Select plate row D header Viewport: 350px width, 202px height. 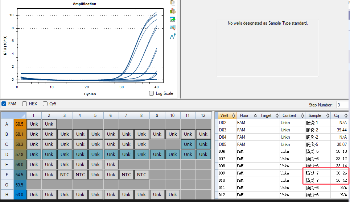point(7,154)
